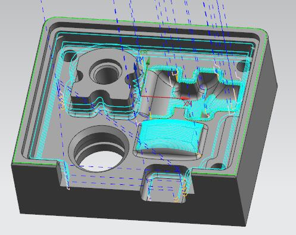This screenshot has width=296, height=235.
Task: Select the stepped cutout on the front-left edge
Action: [63, 174]
